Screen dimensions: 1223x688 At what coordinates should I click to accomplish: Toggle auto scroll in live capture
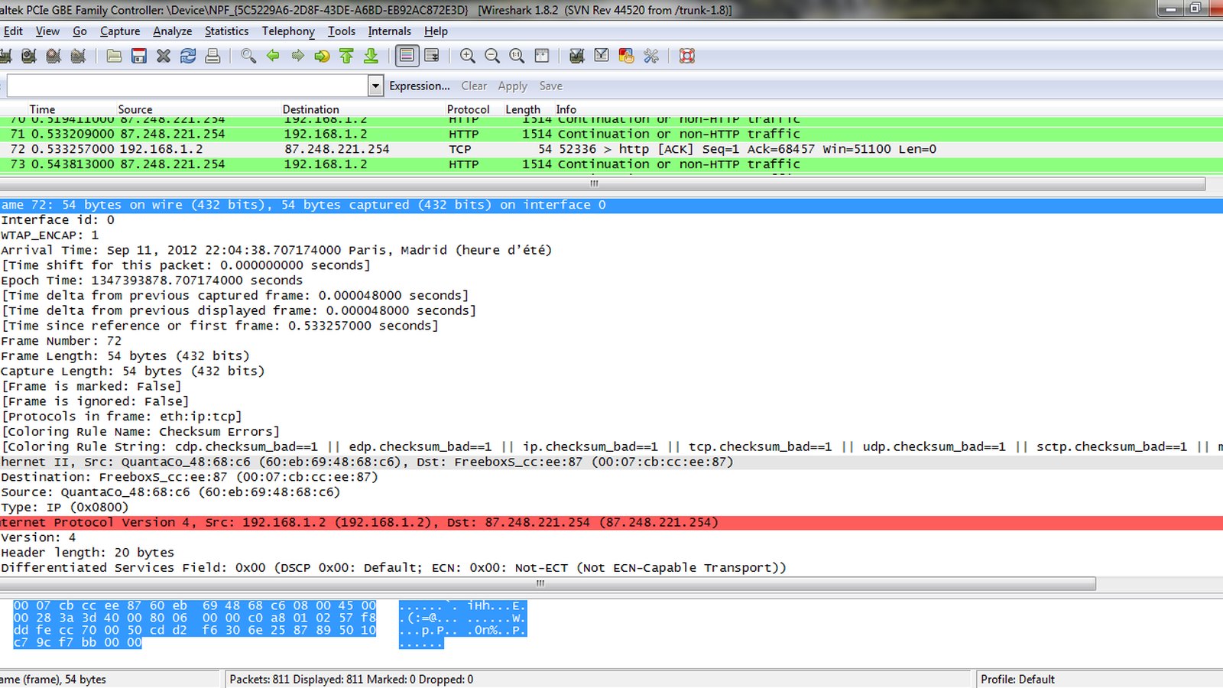coord(432,56)
